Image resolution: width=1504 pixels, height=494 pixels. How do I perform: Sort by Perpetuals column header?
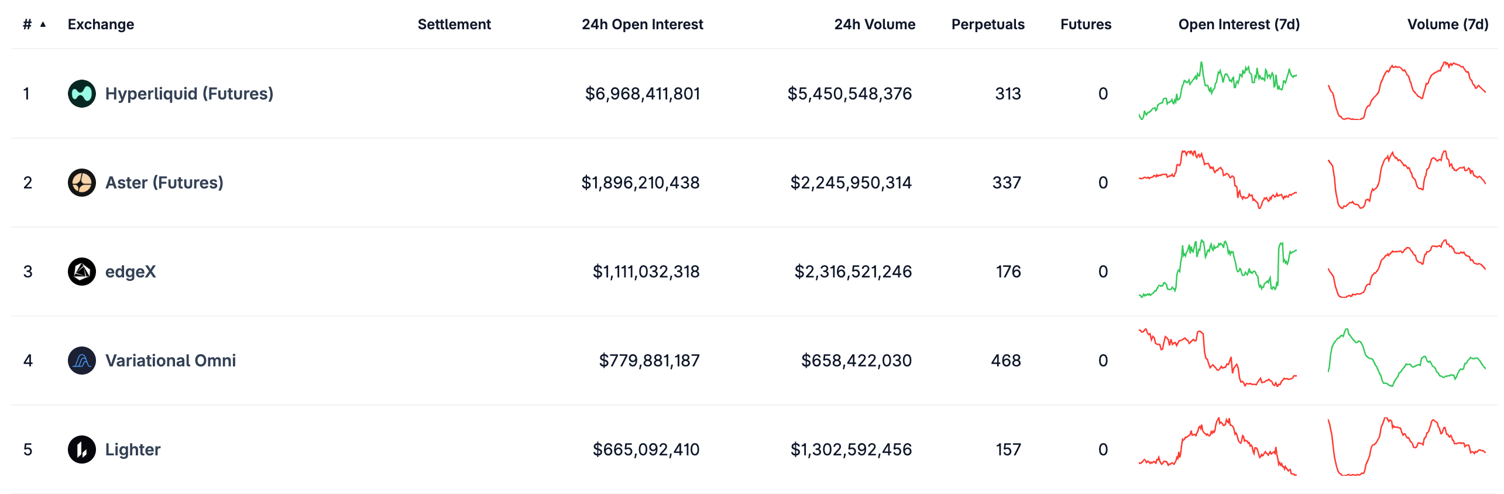point(987,25)
